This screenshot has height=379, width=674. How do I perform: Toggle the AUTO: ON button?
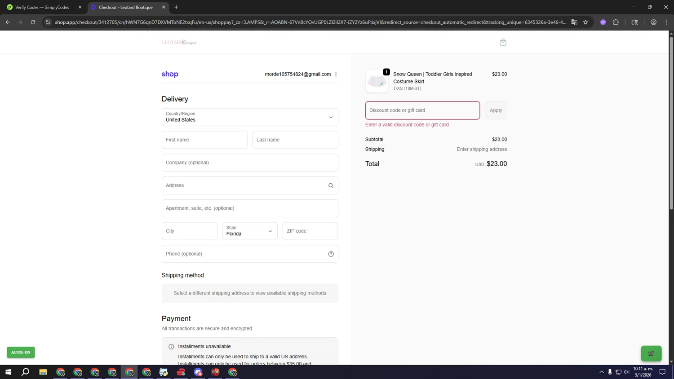click(x=21, y=353)
